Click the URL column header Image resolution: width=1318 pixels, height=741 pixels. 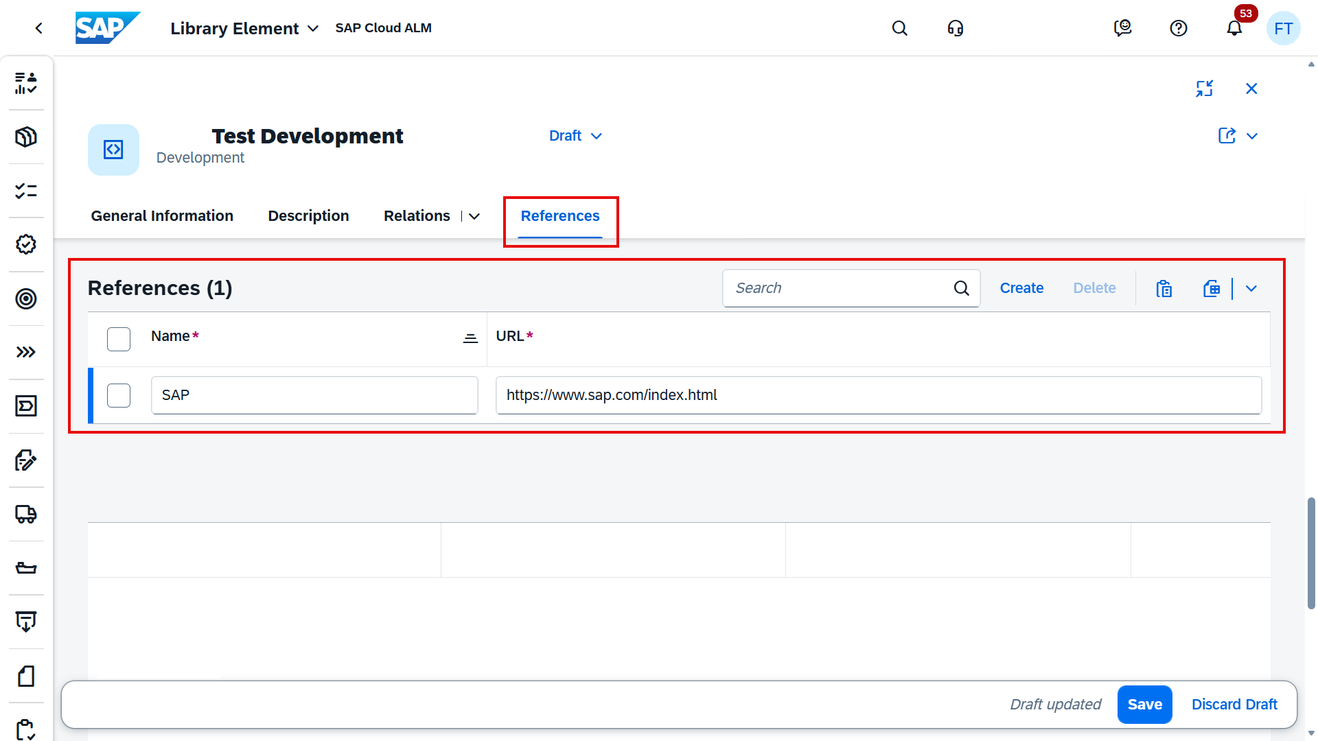click(x=511, y=336)
